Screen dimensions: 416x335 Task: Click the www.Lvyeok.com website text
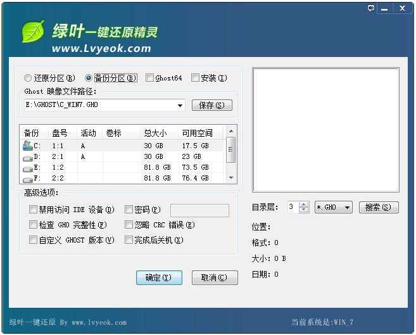coord(101,49)
